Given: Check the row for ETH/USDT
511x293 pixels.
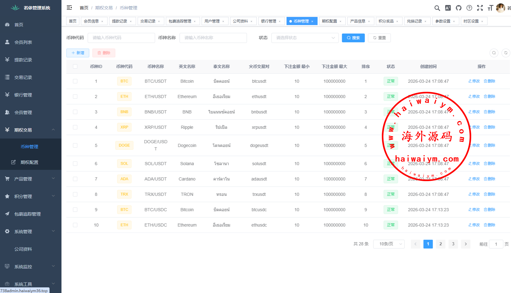Looking at the screenshot, I should click(75, 97).
